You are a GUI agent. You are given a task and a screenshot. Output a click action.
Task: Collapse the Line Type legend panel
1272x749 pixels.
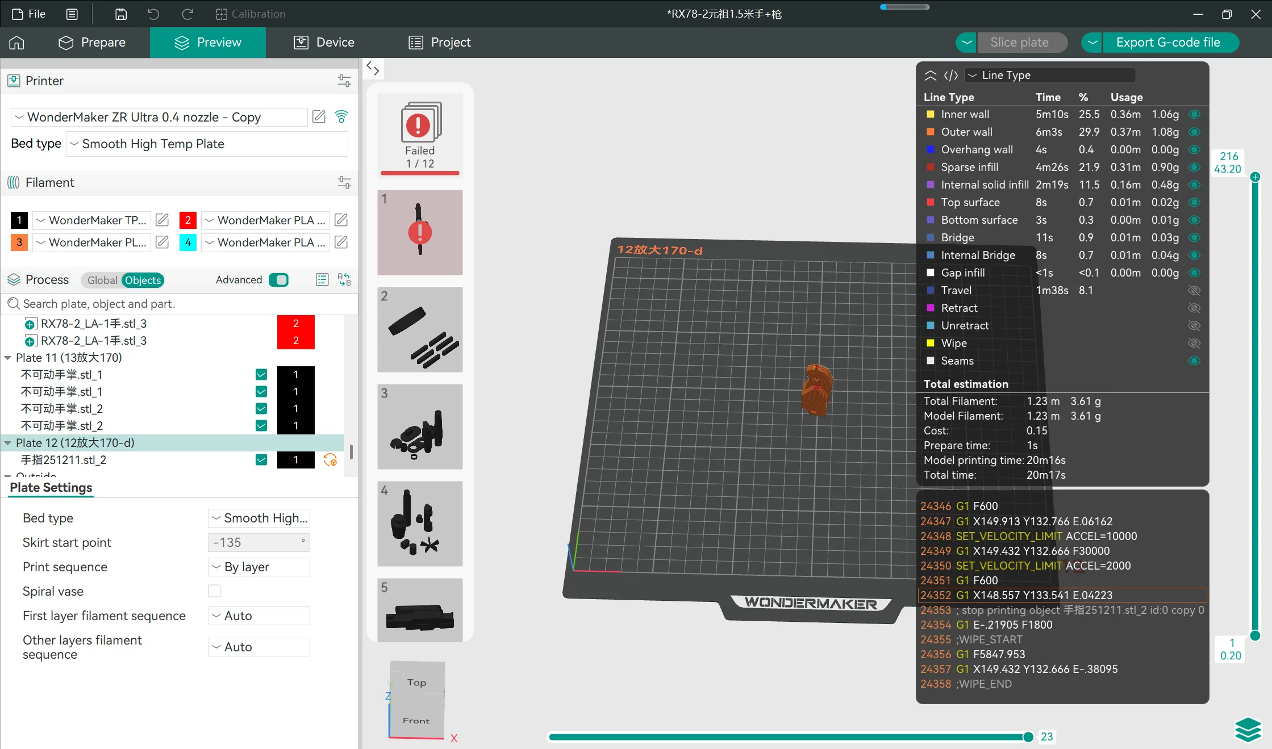[931, 76]
